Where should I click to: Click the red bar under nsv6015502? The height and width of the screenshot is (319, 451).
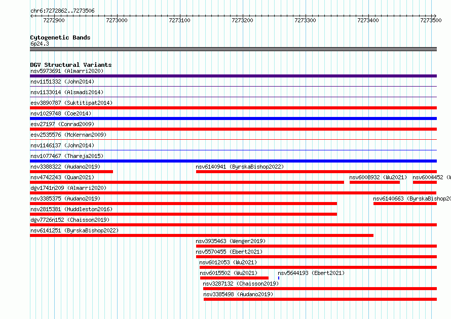click(x=234, y=278)
